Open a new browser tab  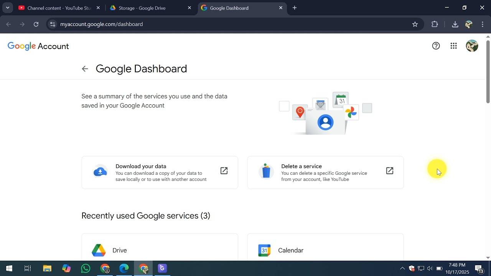pos(295,8)
